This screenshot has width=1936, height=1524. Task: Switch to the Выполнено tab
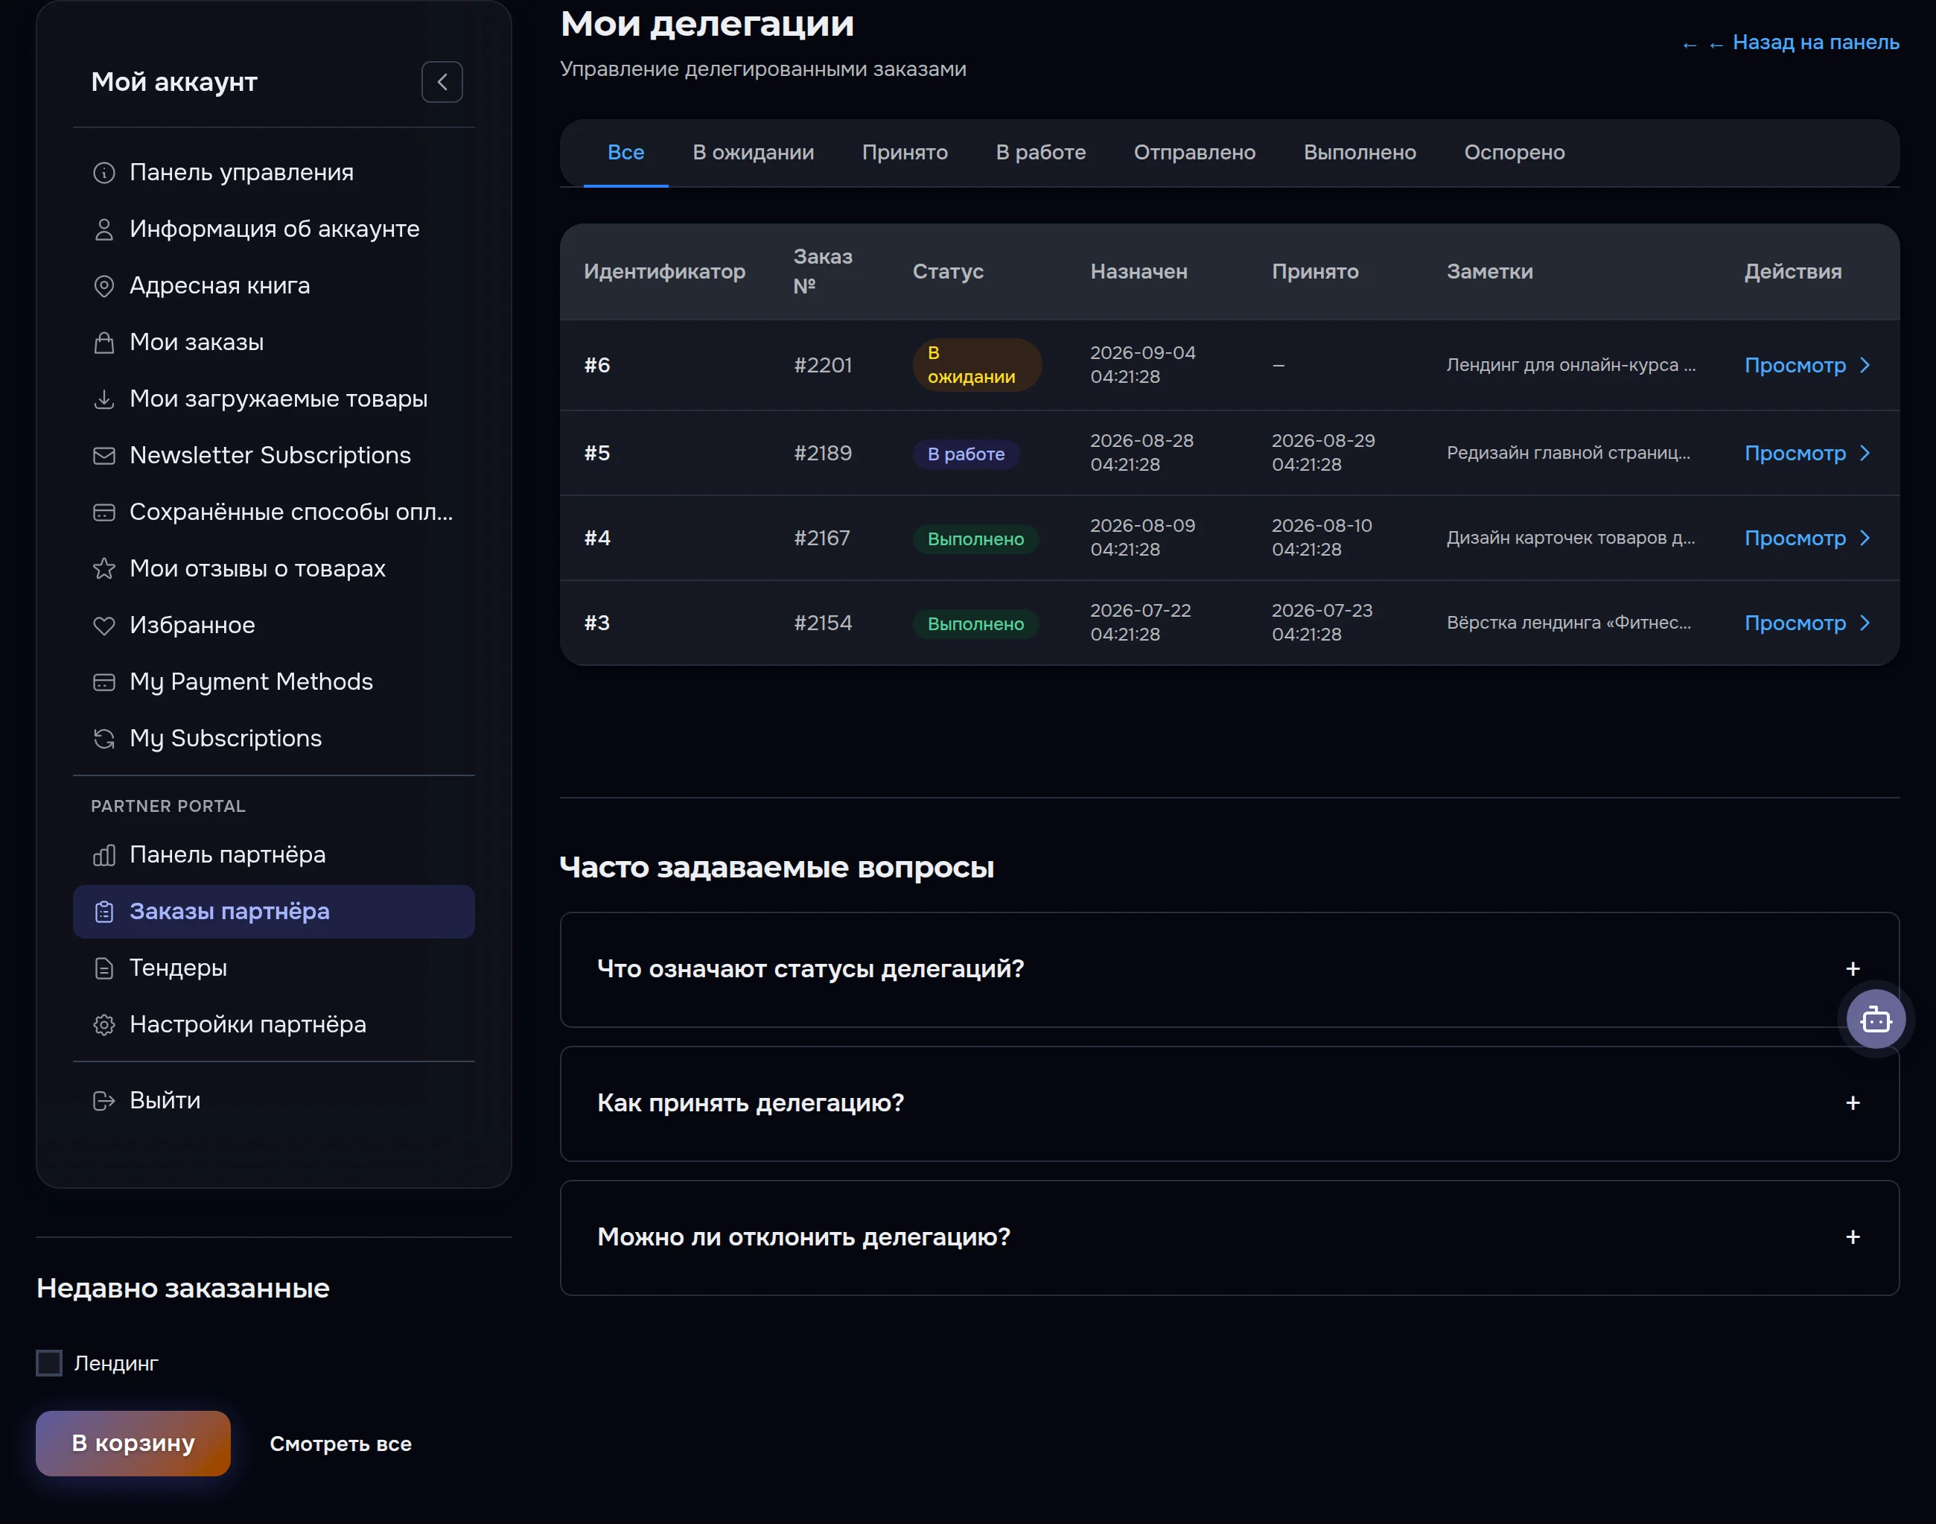(x=1359, y=153)
